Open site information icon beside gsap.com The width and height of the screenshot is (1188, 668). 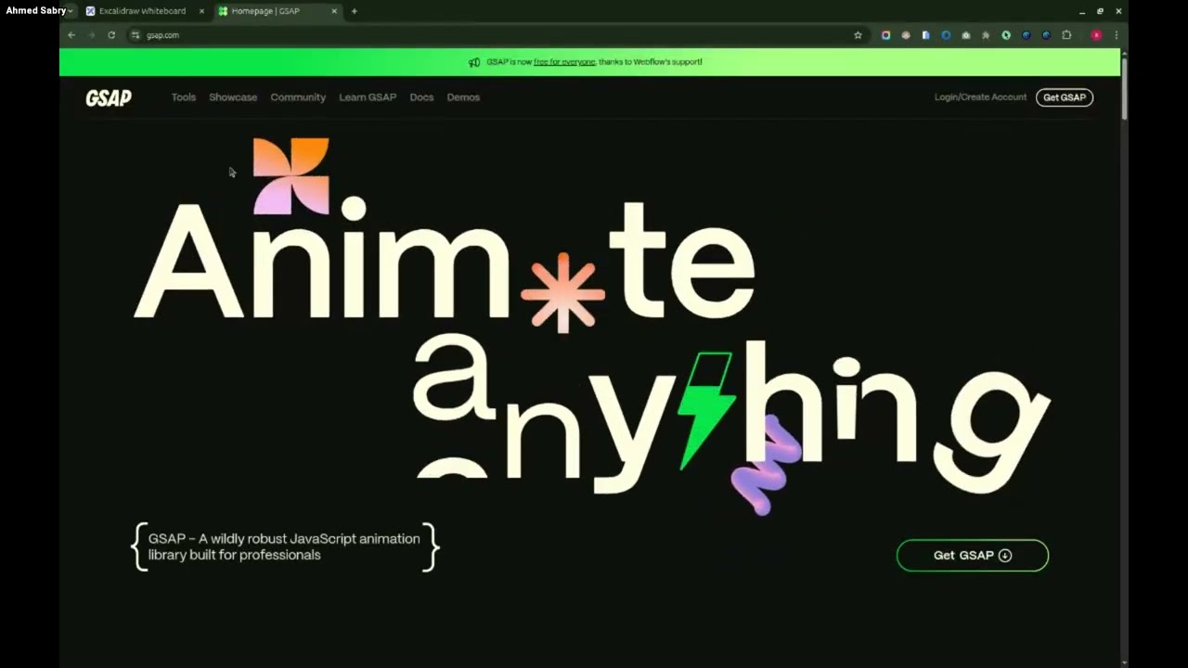[136, 35]
